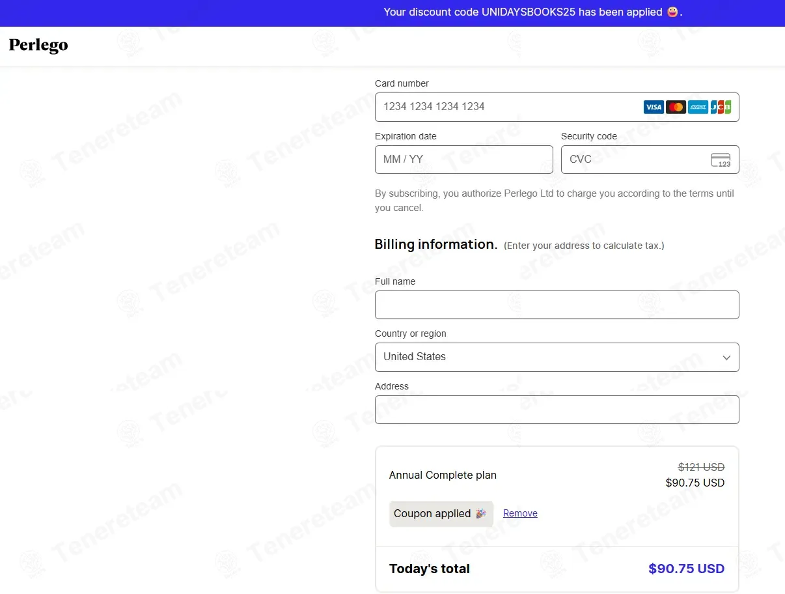Click the American Express card icon

pyautogui.click(x=698, y=107)
